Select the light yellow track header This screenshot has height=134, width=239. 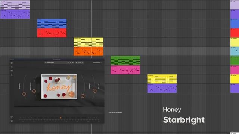pos(235,42)
